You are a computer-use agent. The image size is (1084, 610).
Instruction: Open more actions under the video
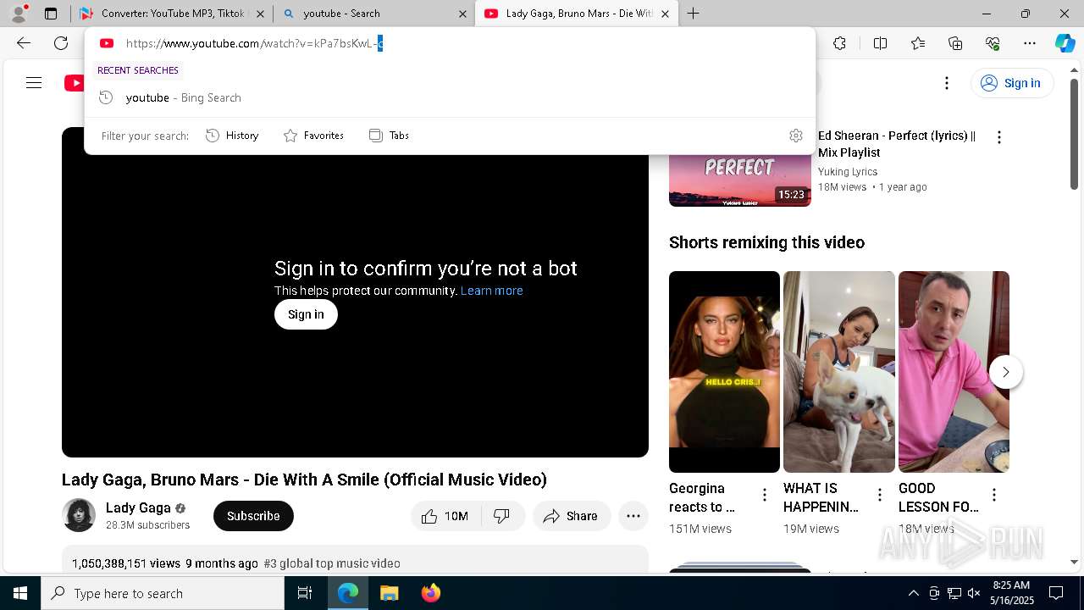click(633, 516)
